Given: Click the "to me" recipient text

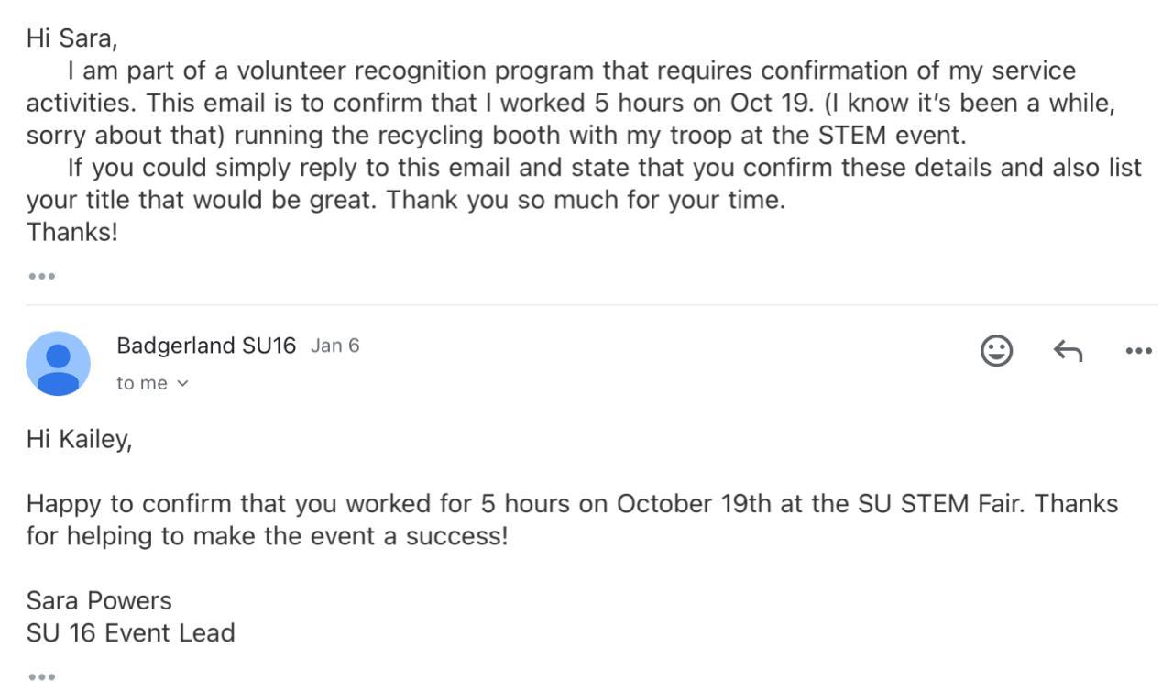Looking at the screenshot, I should point(142,384).
